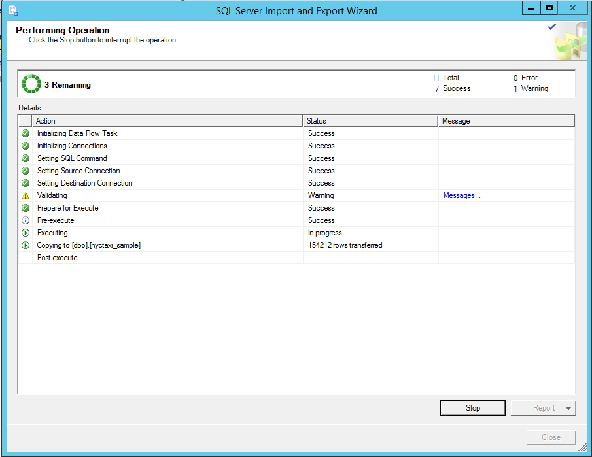This screenshot has width=592, height=457.
Task: Click the green success icon for Initializing Data Flow Task
Action: coord(26,133)
